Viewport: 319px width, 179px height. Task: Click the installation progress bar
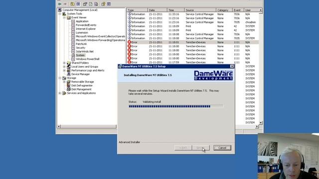[x=176, y=106]
